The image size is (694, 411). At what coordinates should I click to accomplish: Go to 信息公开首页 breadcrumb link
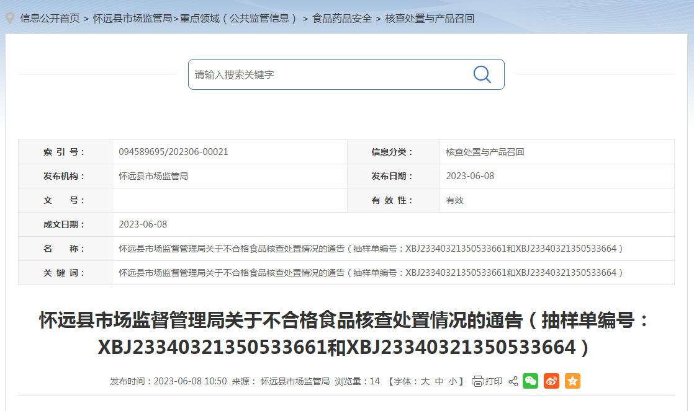click(50, 19)
